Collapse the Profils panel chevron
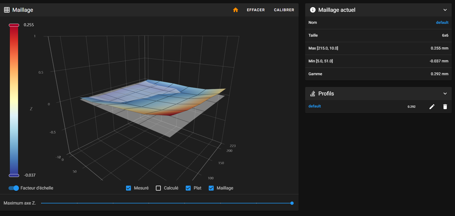This screenshot has width=455, height=216. pyautogui.click(x=445, y=94)
